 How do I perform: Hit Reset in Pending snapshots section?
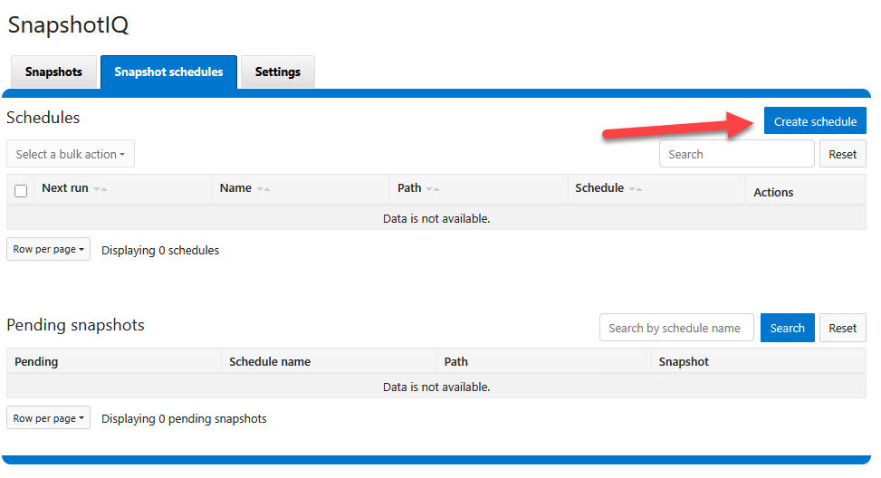[842, 328]
